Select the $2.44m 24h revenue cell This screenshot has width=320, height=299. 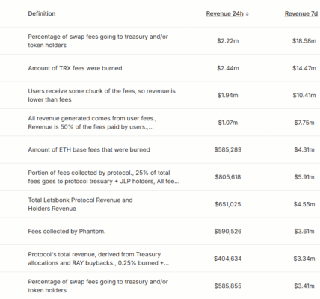(228, 68)
